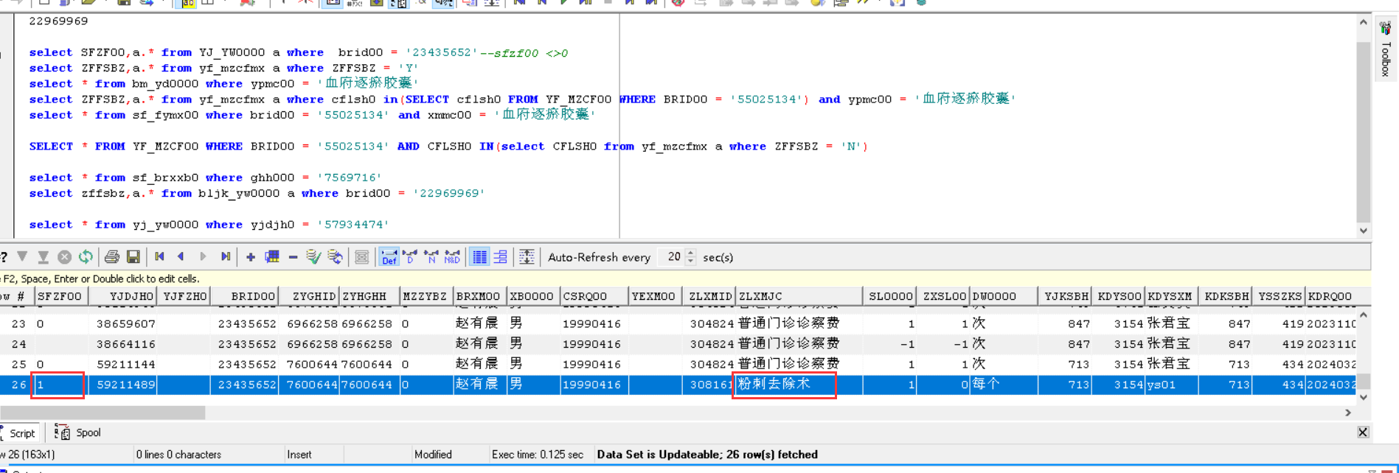Image resolution: width=1399 pixels, height=473 pixels.
Task: Toggle the N&D column sizing option
Action: pos(452,257)
